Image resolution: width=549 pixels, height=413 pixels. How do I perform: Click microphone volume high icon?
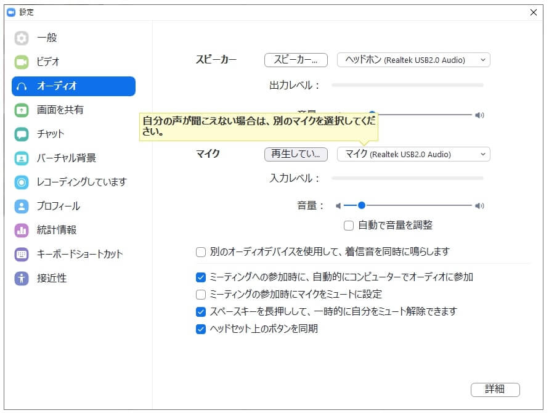(479, 206)
